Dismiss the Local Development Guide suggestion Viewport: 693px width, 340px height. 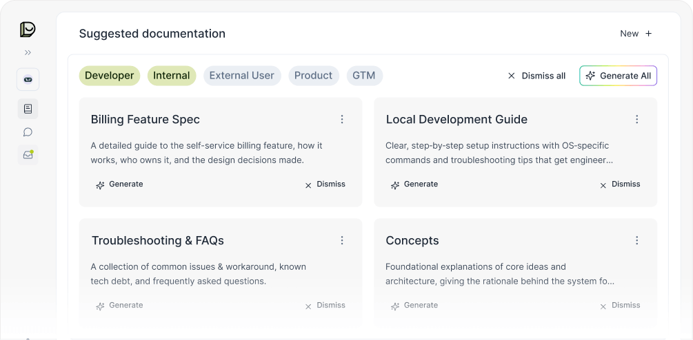click(619, 184)
